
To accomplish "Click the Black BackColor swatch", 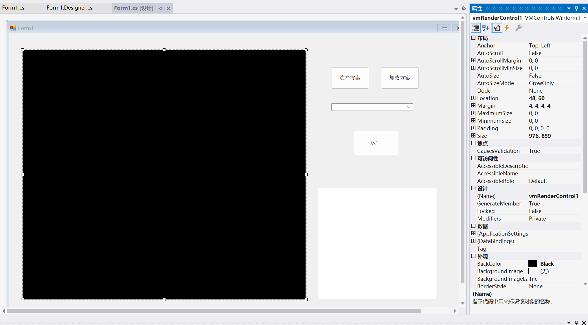I will click(532, 264).
